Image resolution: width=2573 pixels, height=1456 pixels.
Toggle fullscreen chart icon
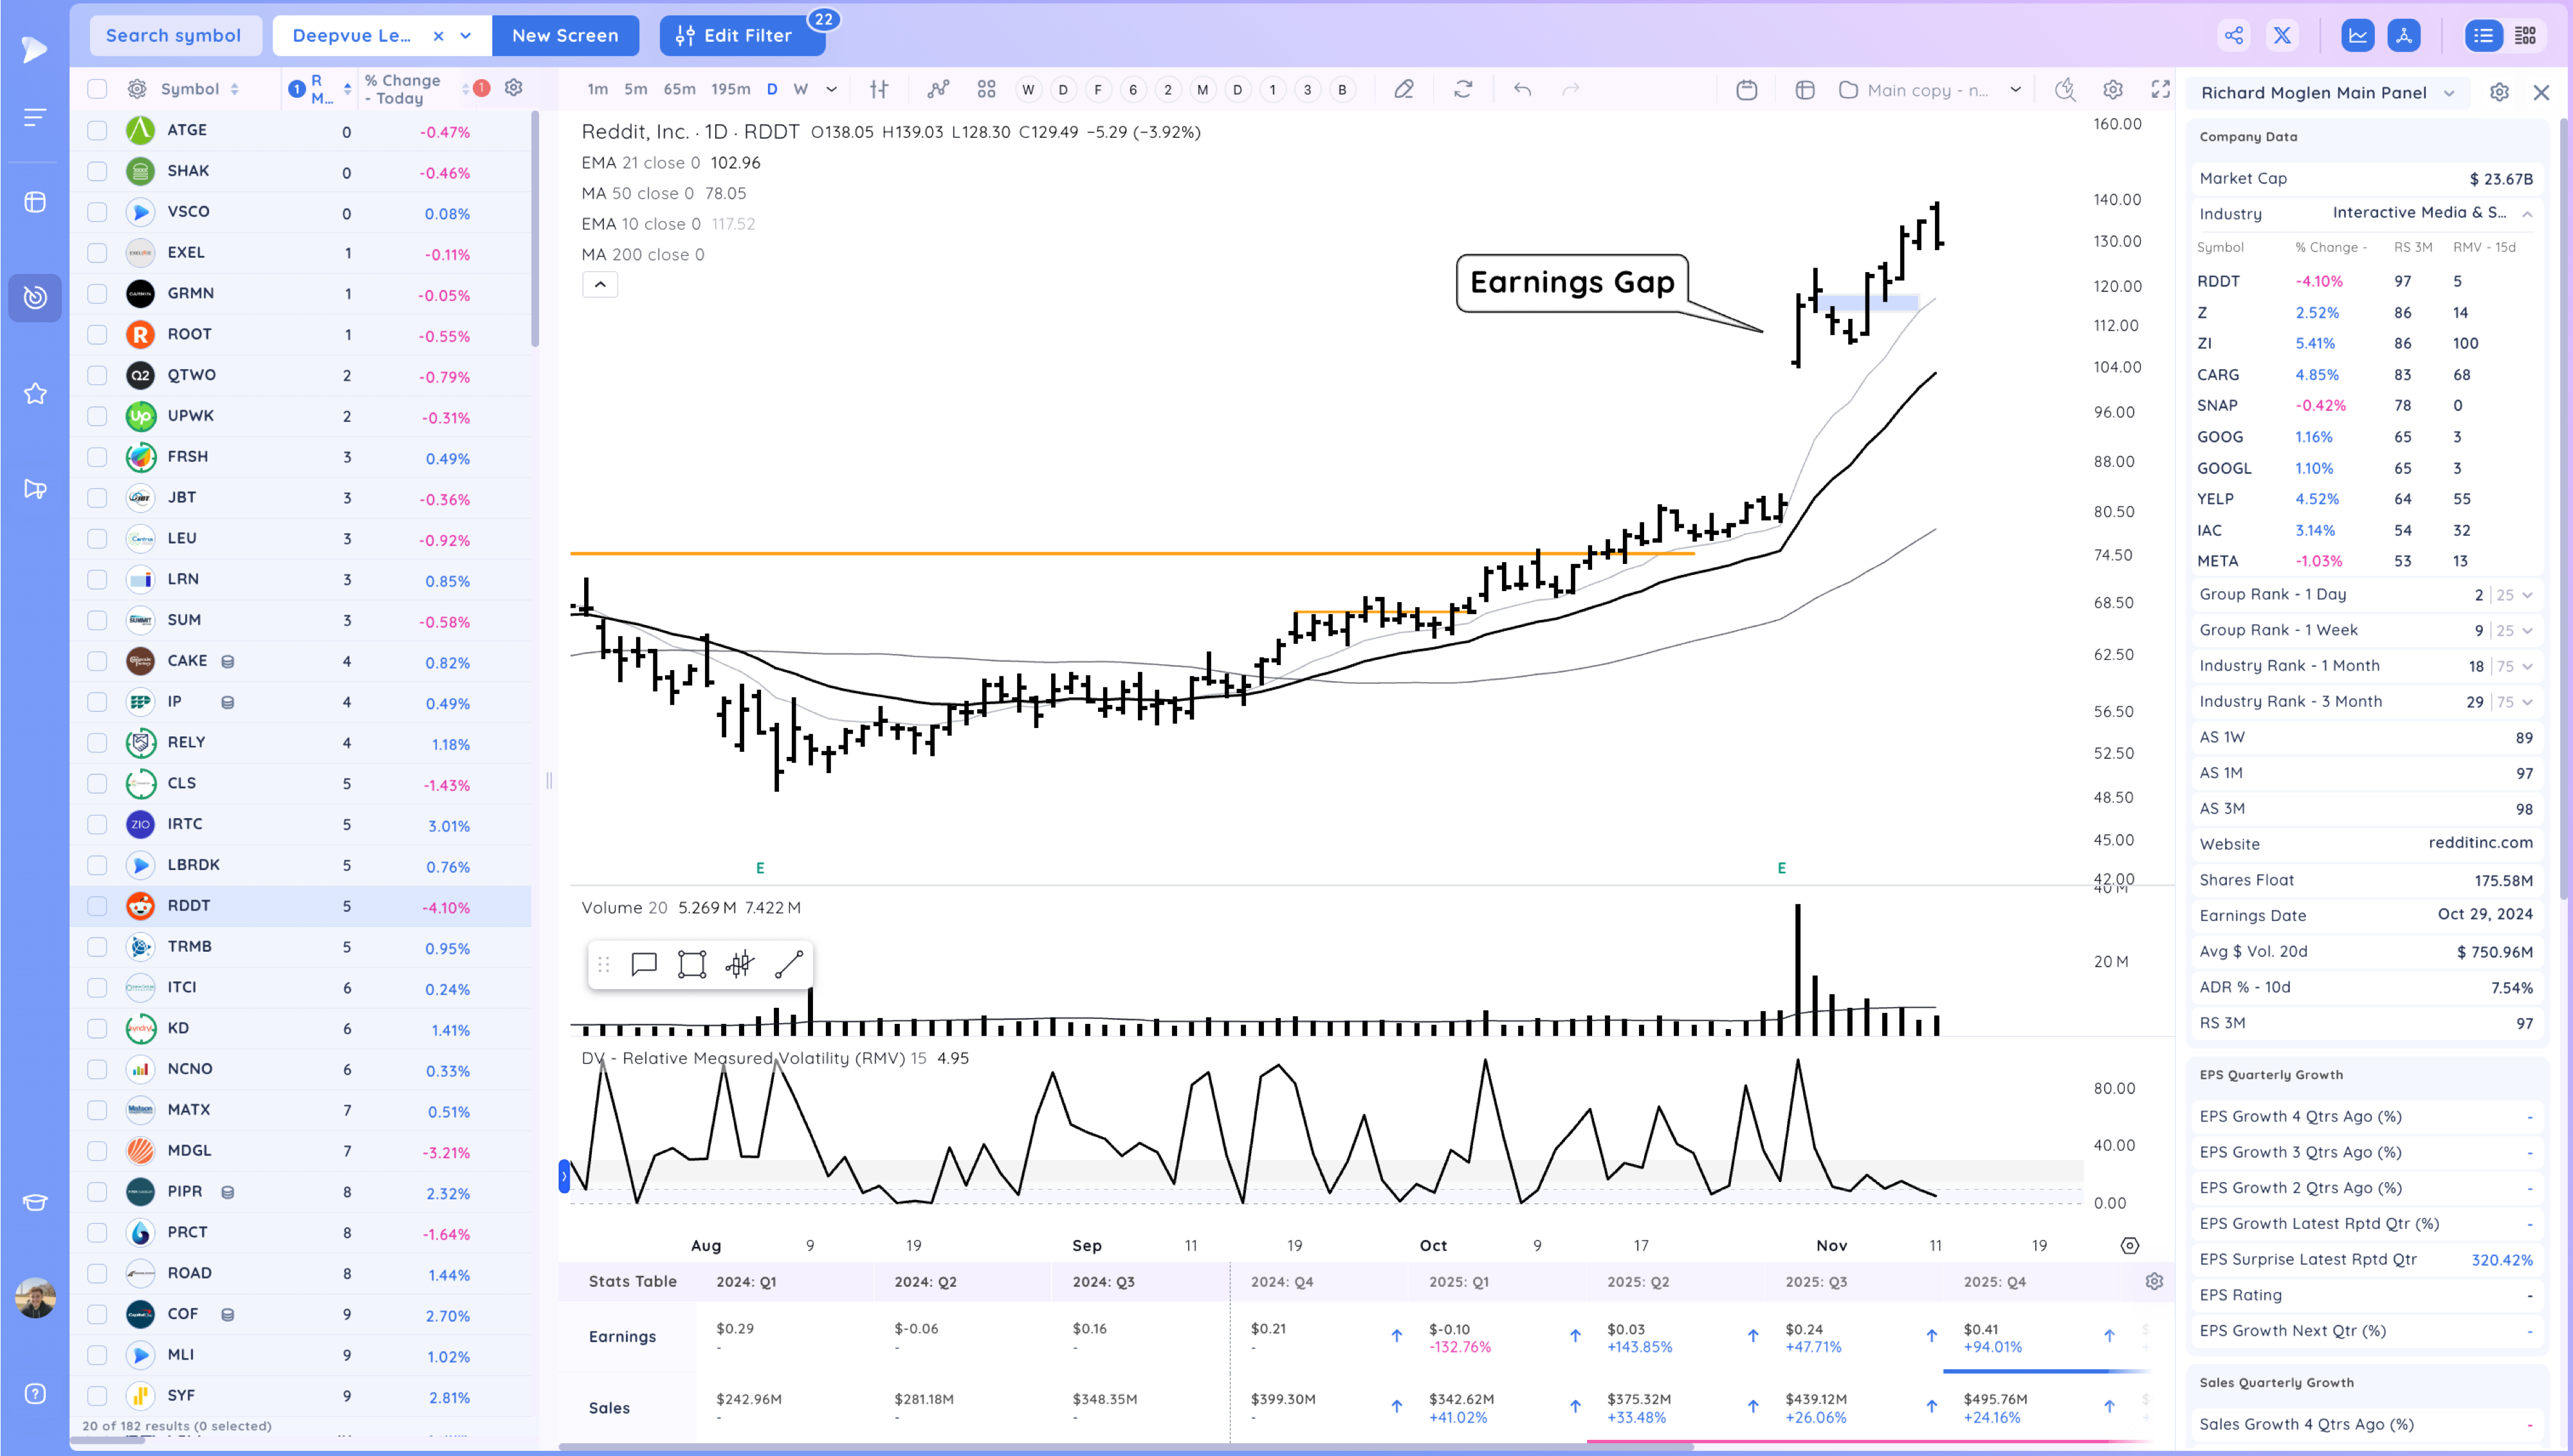pos(2160,90)
